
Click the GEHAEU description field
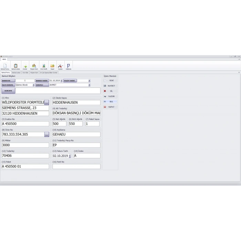76,135
